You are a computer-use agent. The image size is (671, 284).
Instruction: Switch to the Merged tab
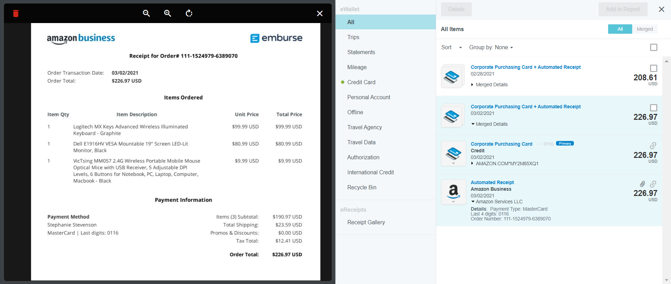point(644,29)
